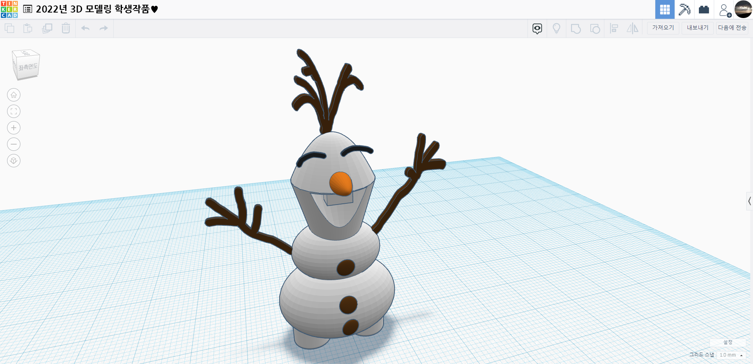The image size is (753, 364).
Task: Expand the collapsed right shapes panel
Action: click(x=749, y=201)
